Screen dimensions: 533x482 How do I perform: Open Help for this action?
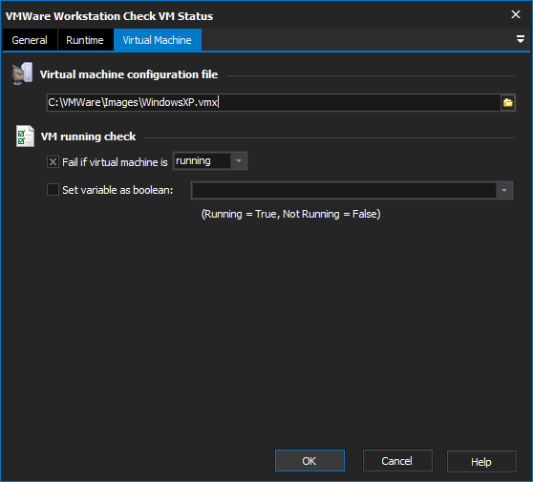coord(481,462)
